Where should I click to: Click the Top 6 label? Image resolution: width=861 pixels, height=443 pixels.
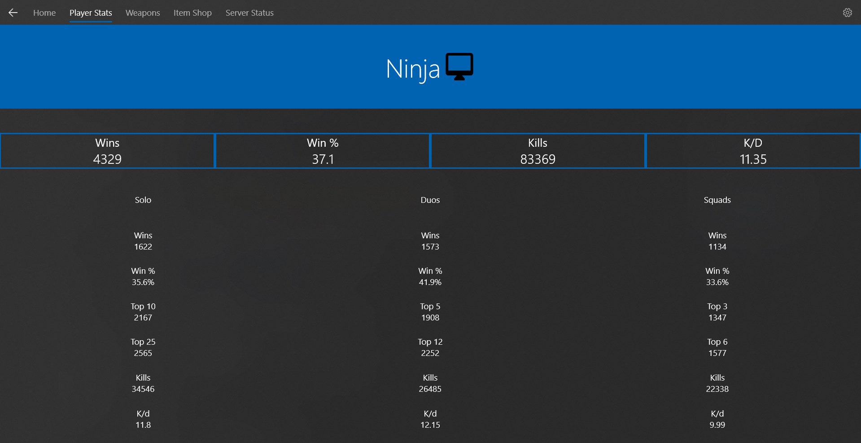coord(717,342)
